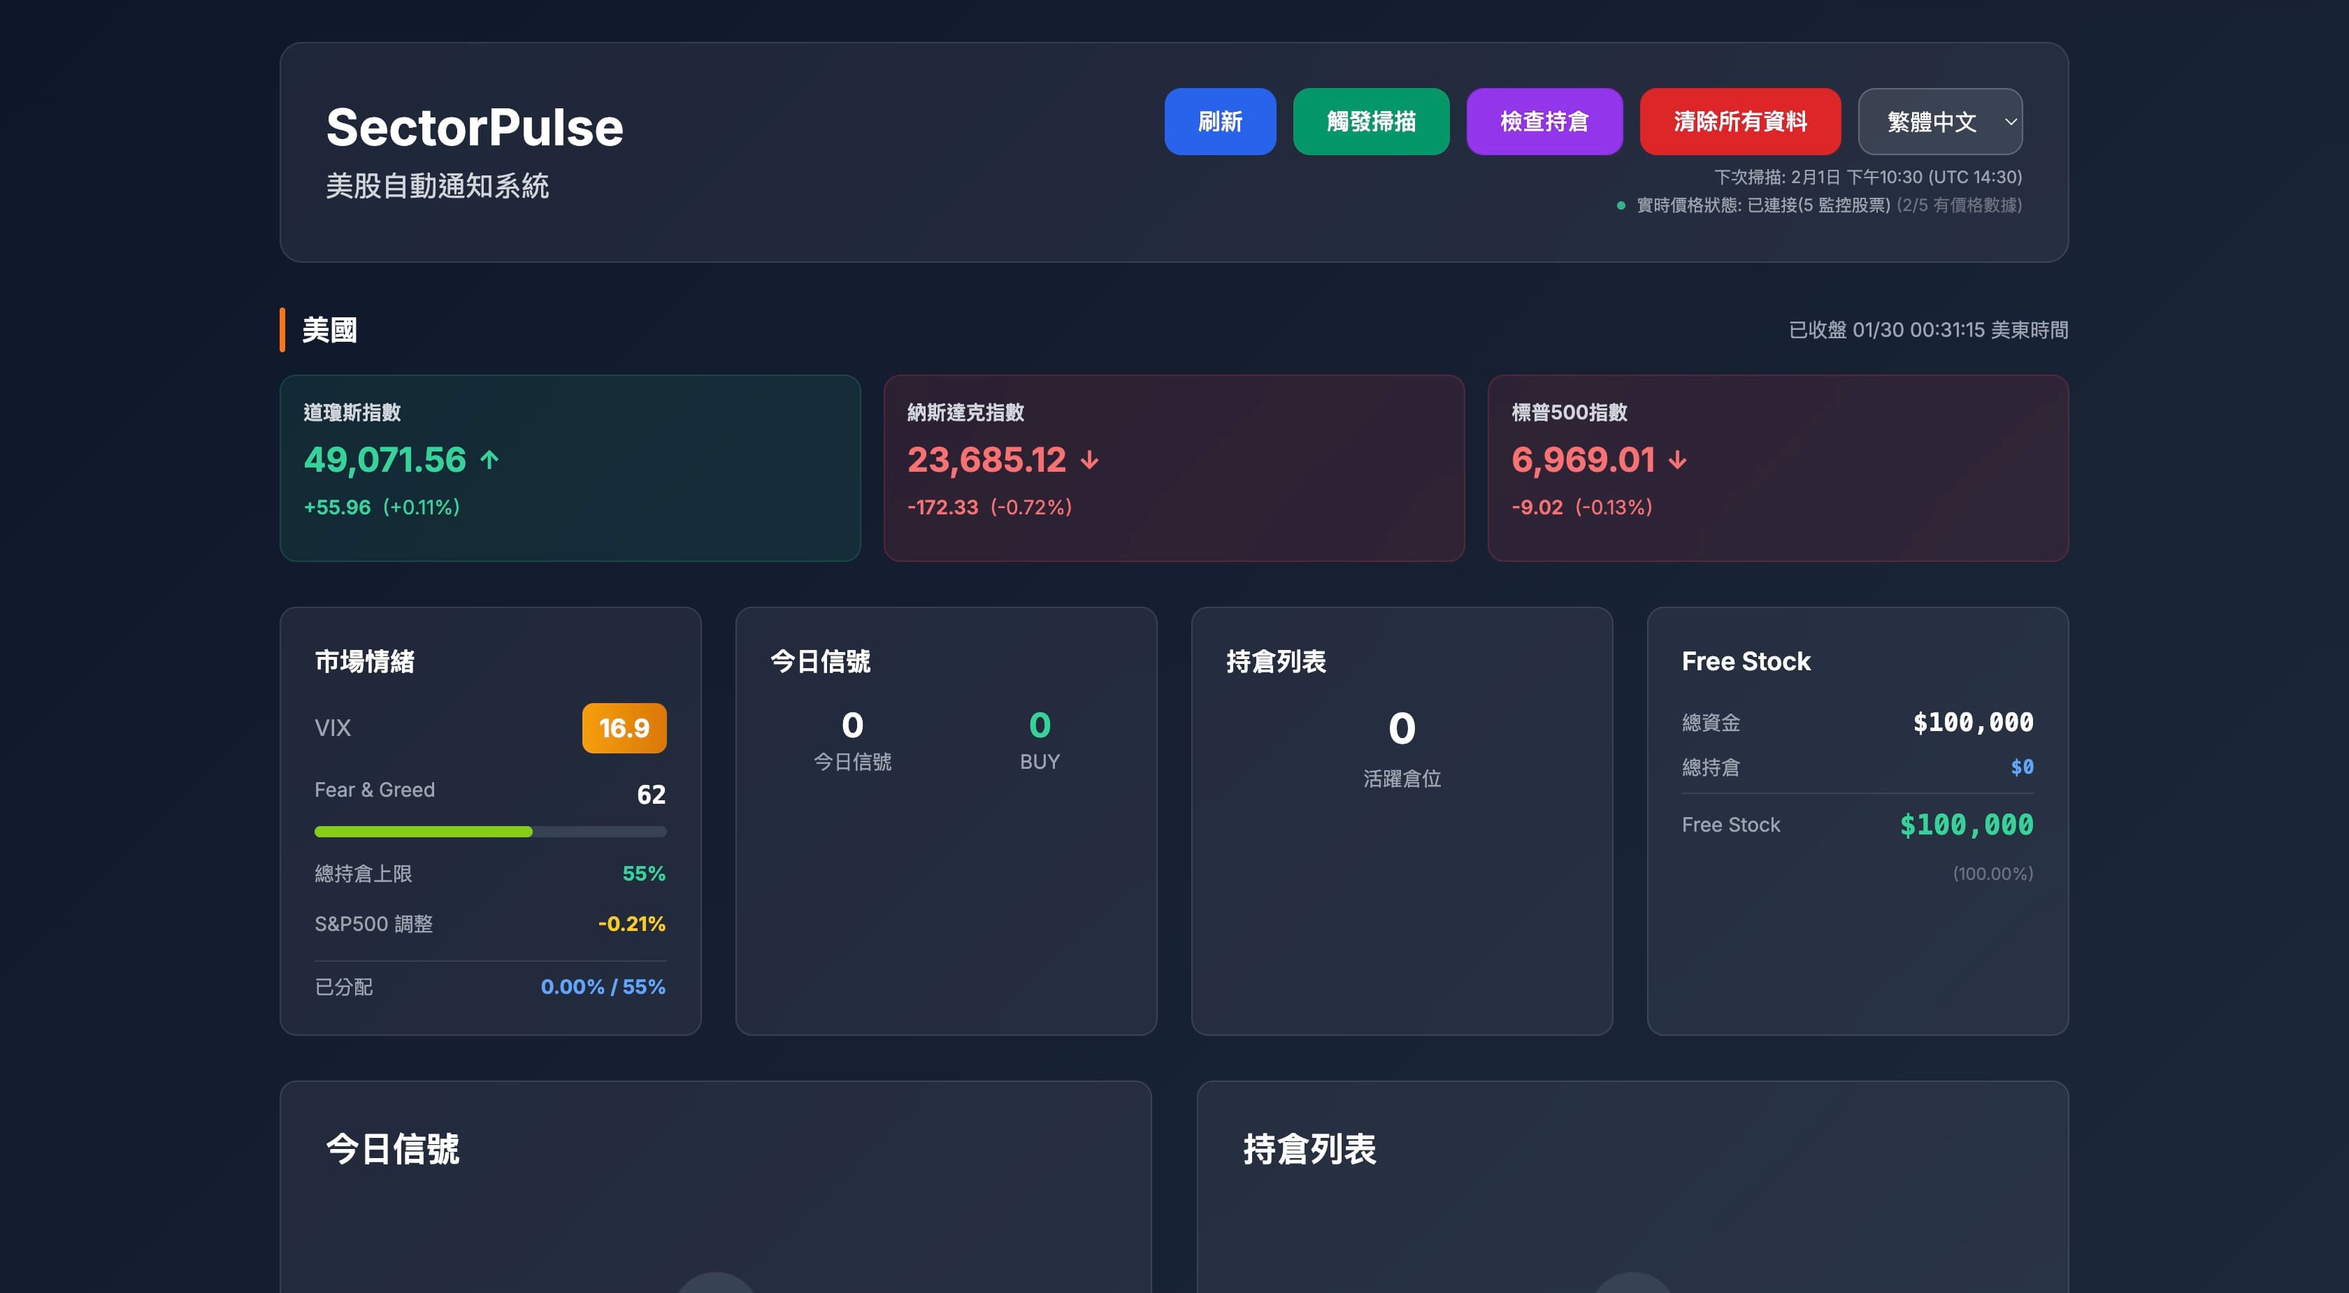
Task: Click the orange VIX 16.9 badge
Action: [x=624, y=728]
